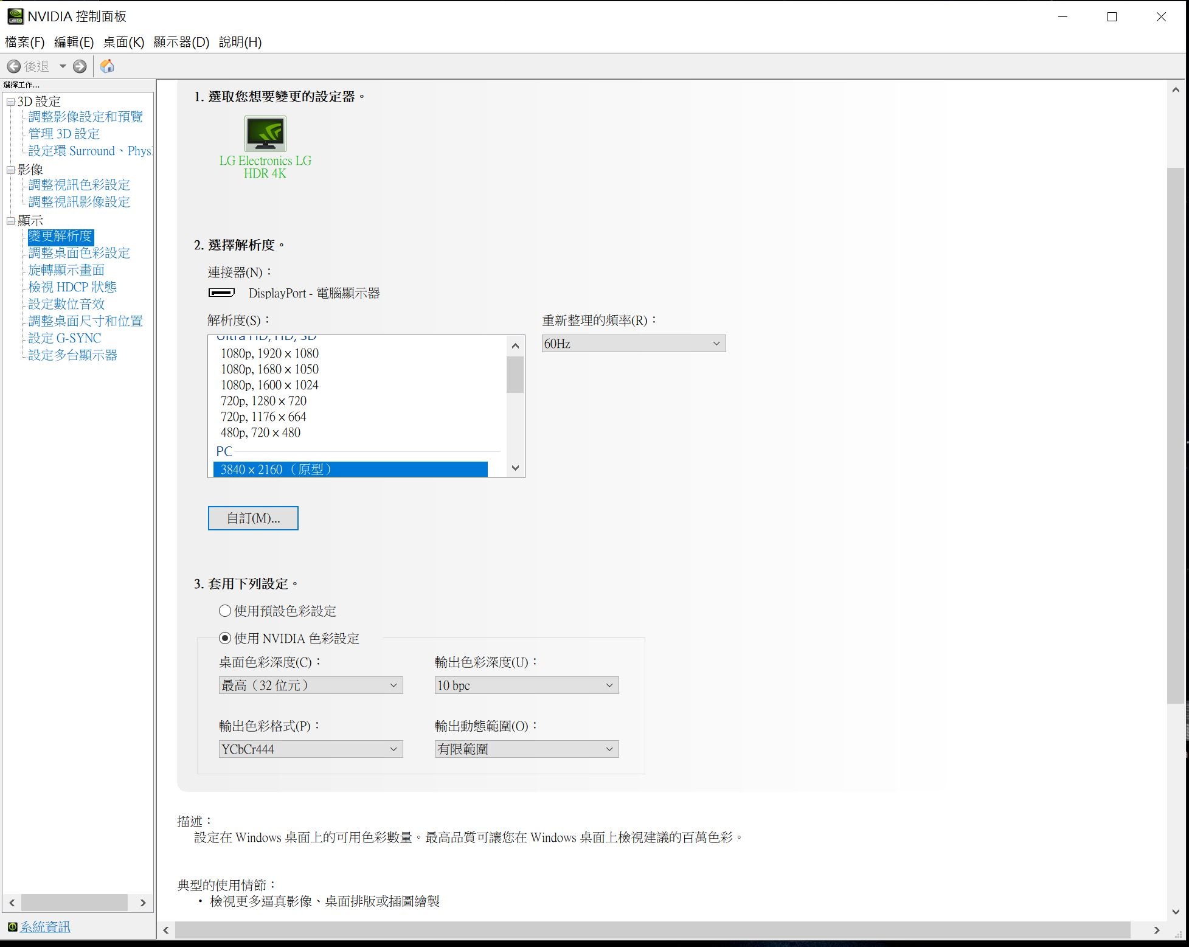
Task: Open the 系統資訊 link
Action: coord(46,926)
